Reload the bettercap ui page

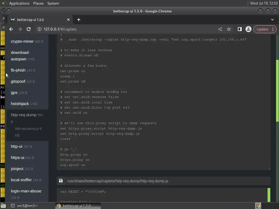point(29,29)
